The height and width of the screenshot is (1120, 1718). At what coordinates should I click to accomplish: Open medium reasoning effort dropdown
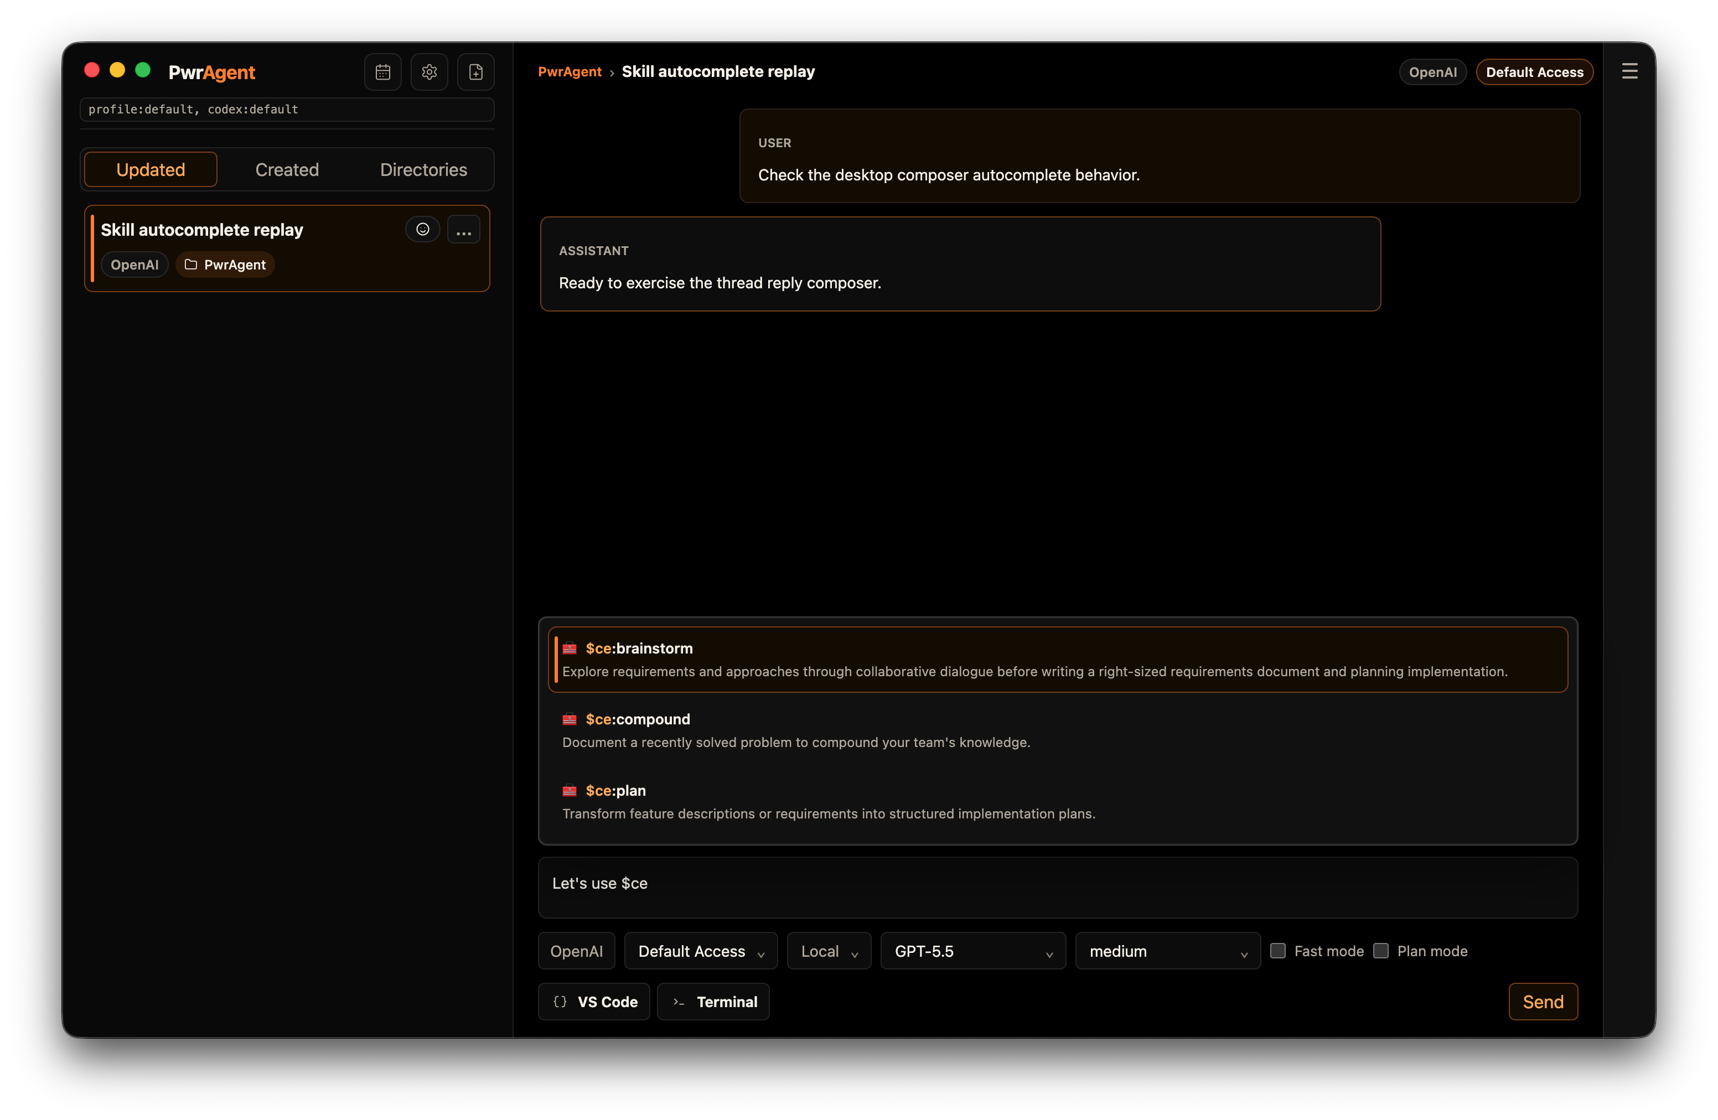click(x=1168, y=951)
